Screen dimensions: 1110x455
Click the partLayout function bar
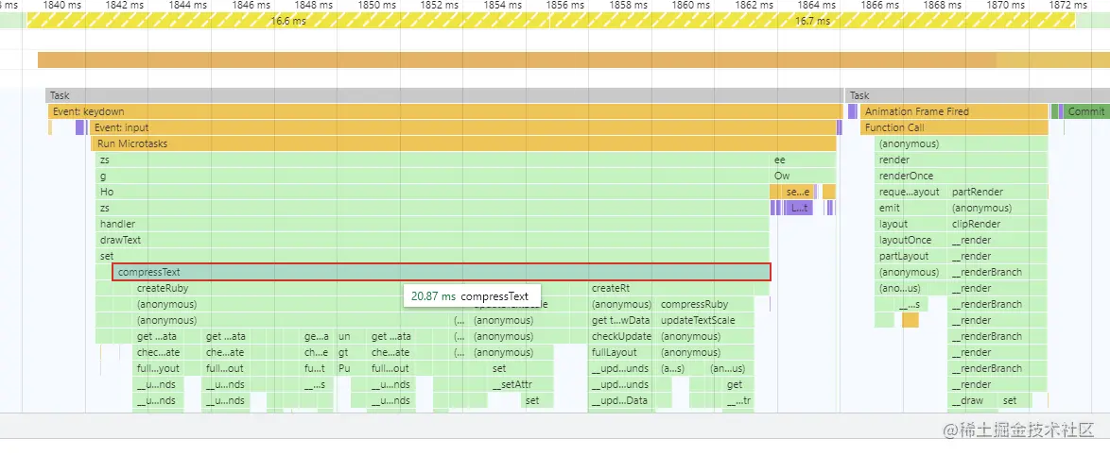tap(911, 256)
